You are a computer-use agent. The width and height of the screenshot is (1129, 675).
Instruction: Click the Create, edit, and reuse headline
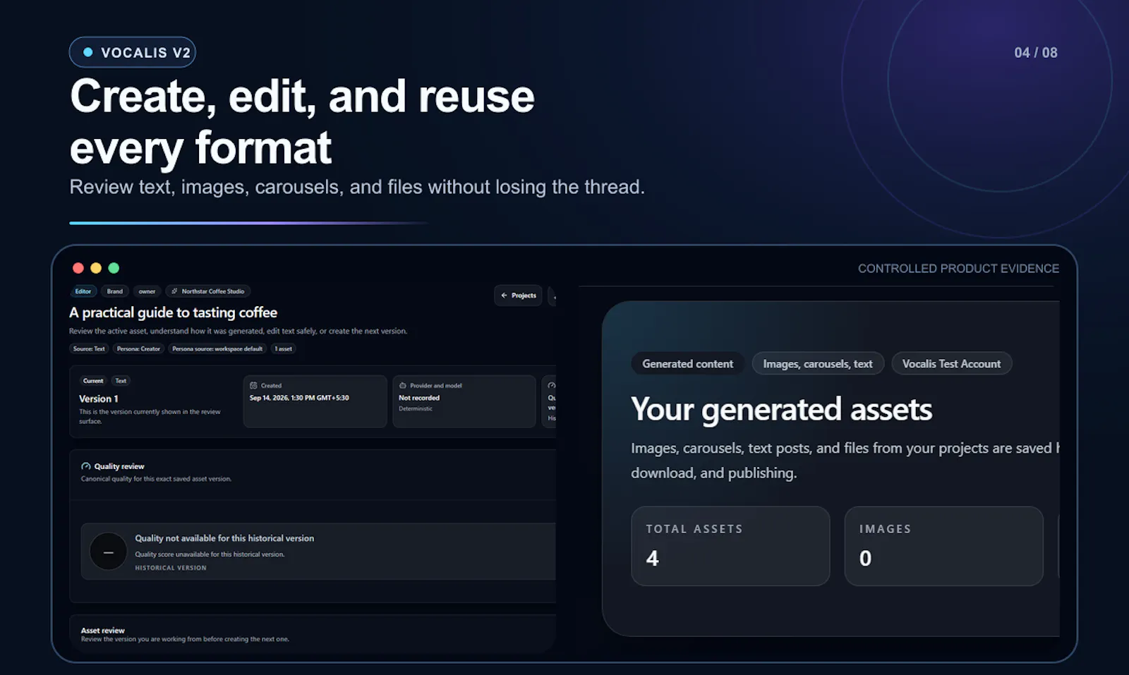[302, 97]
